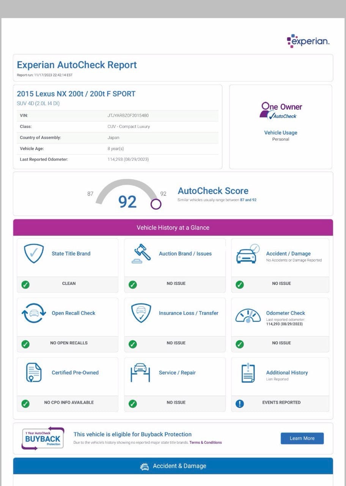346x486 pixels.
Task: Click the Open Recall Check icon
Action: tap(34, 313)
